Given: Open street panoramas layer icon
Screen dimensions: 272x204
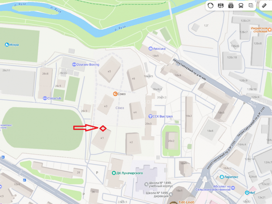Looking at the screenshot, I should [x=221, y=5].
